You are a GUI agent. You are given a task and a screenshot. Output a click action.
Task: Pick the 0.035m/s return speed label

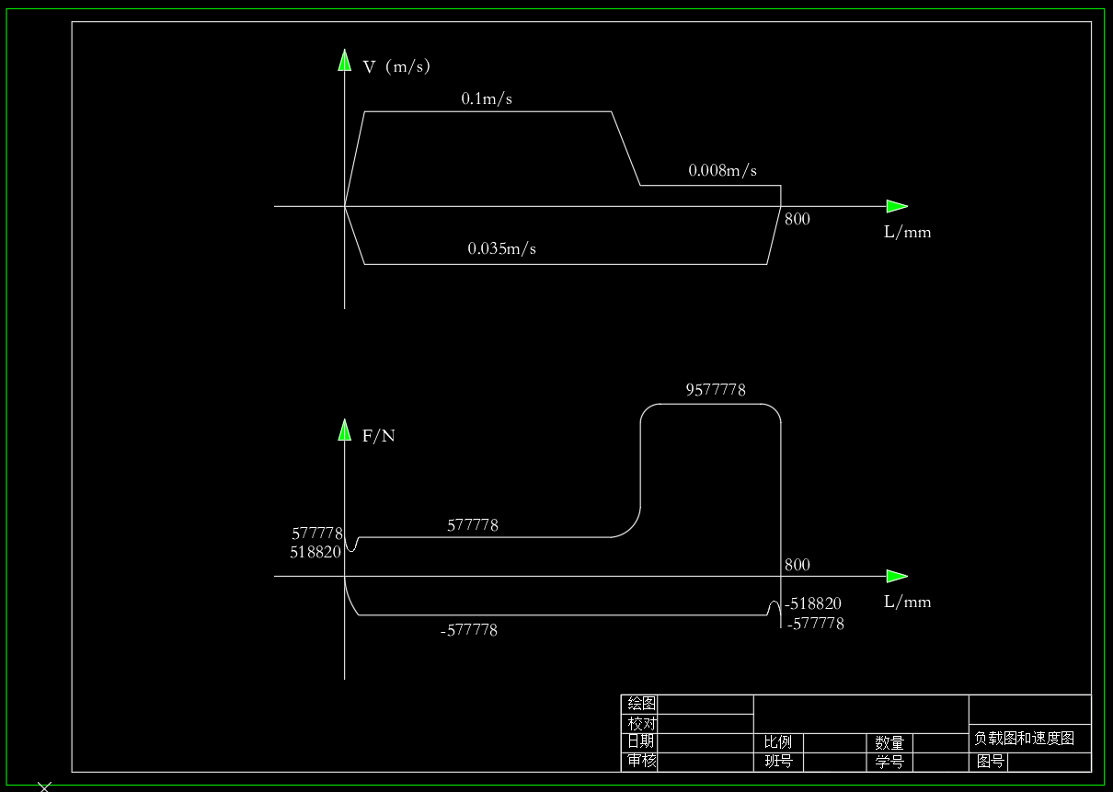(501, 248)
